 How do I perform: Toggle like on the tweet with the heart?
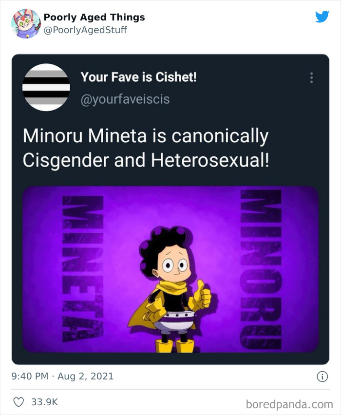[x=19, y=401]
